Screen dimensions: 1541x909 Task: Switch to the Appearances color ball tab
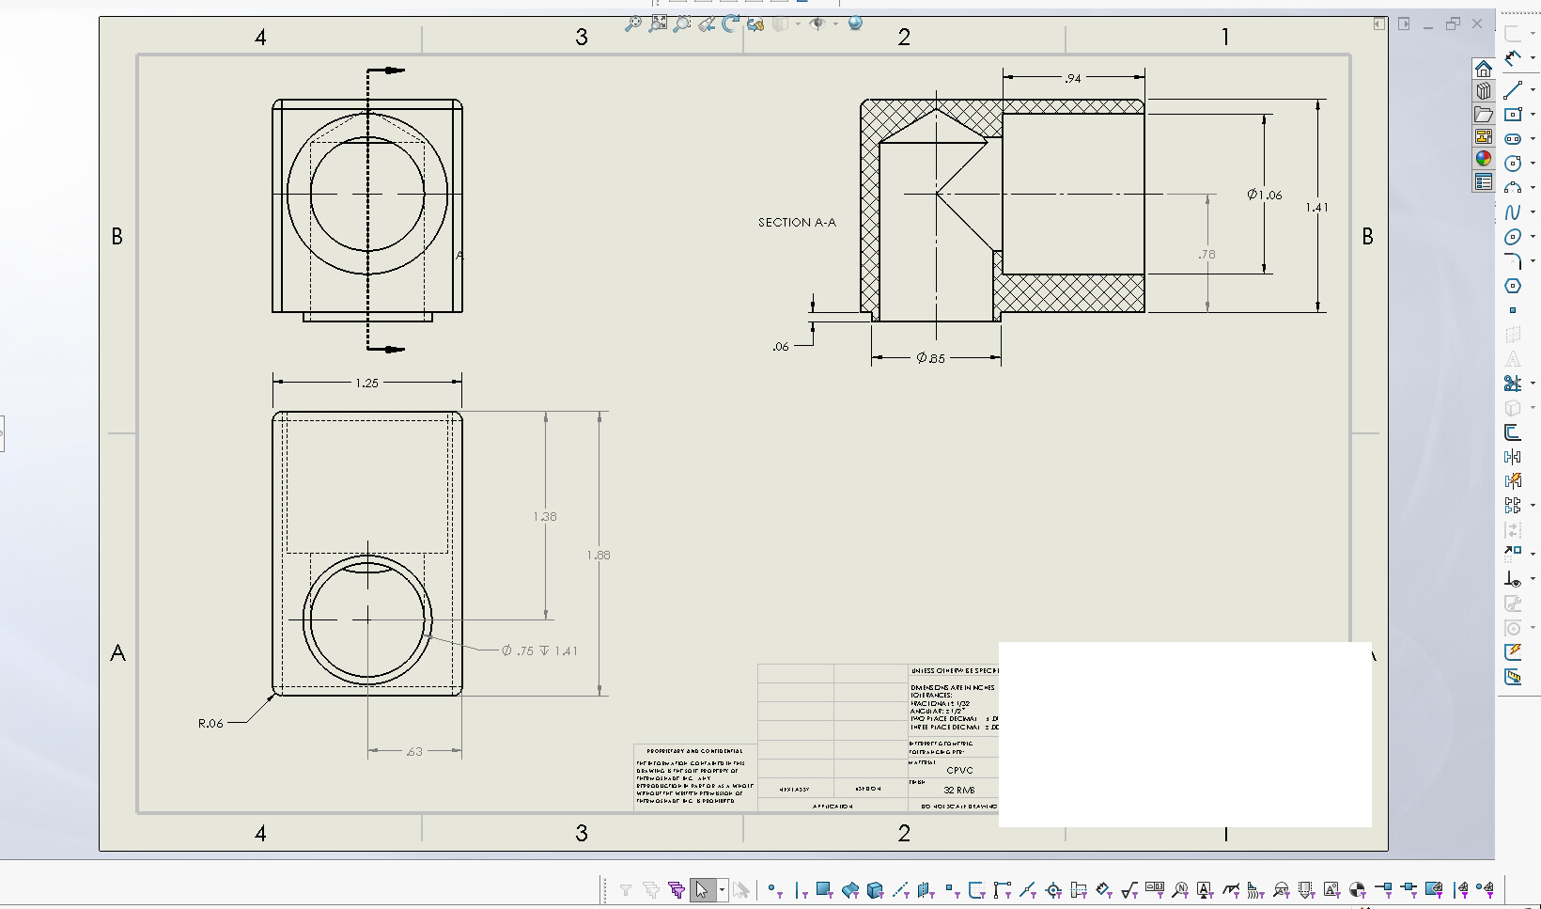point(1483,159)
